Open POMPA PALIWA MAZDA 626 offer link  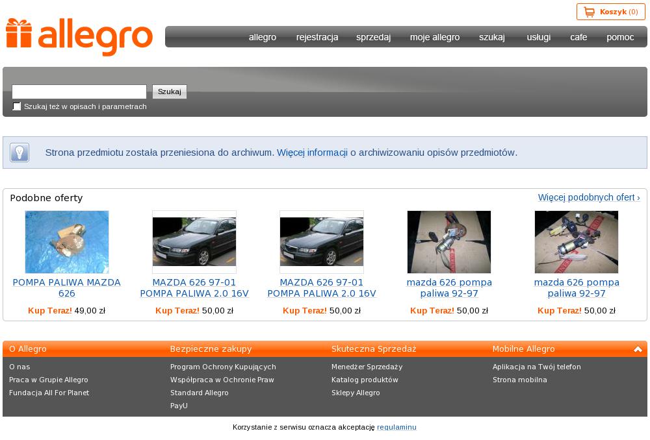67,288
